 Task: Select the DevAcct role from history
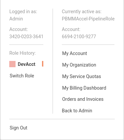(26, 64)
